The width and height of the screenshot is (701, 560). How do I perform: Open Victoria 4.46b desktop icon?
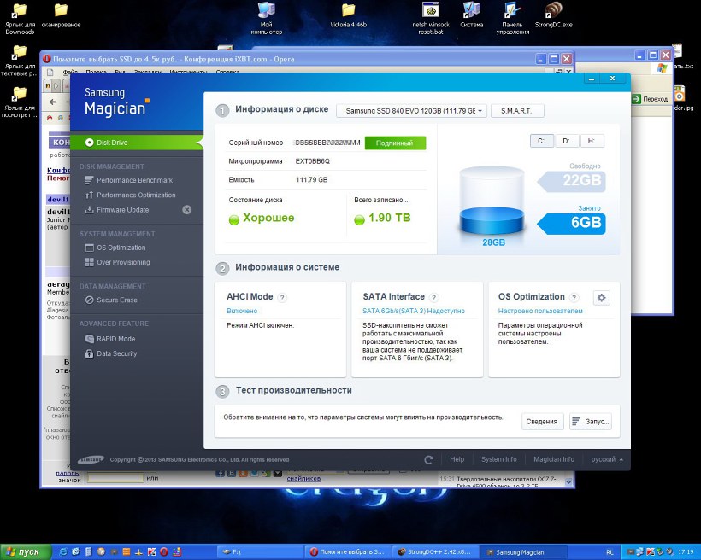click(348, 15)
